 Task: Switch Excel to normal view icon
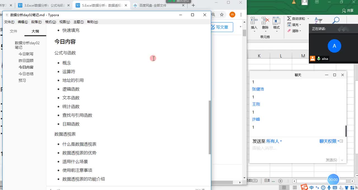click(x=284, y=187)
